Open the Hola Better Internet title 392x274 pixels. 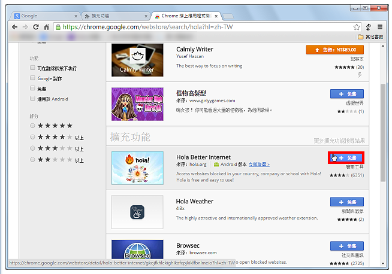pyautogui.click(x=204, y=157)
